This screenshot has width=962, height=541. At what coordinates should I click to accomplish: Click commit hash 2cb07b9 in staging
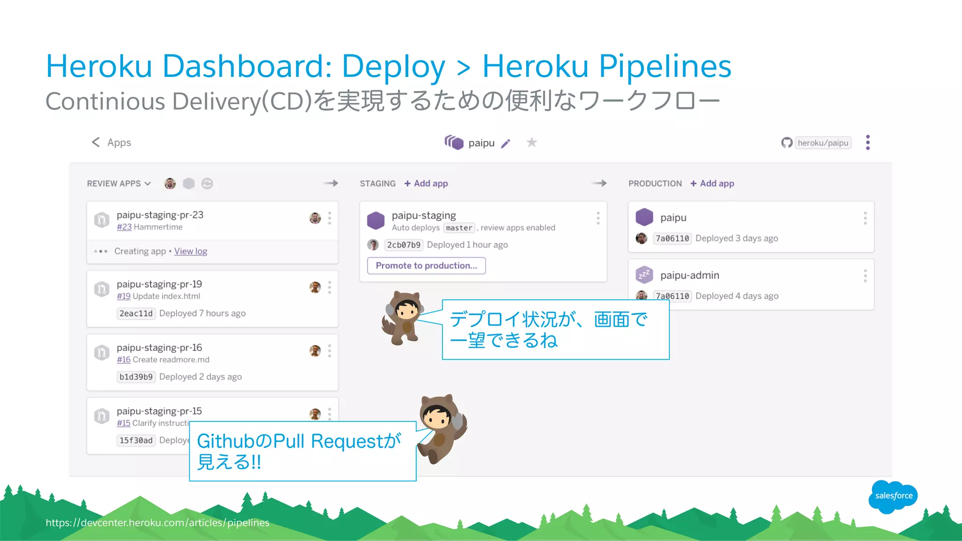(403, 245)
